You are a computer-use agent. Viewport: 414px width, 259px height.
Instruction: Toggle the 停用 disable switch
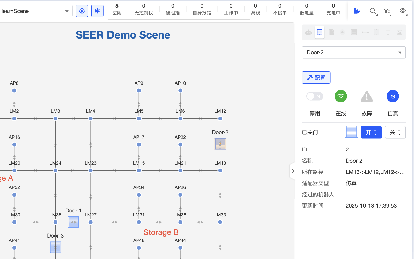click(315, 96)
